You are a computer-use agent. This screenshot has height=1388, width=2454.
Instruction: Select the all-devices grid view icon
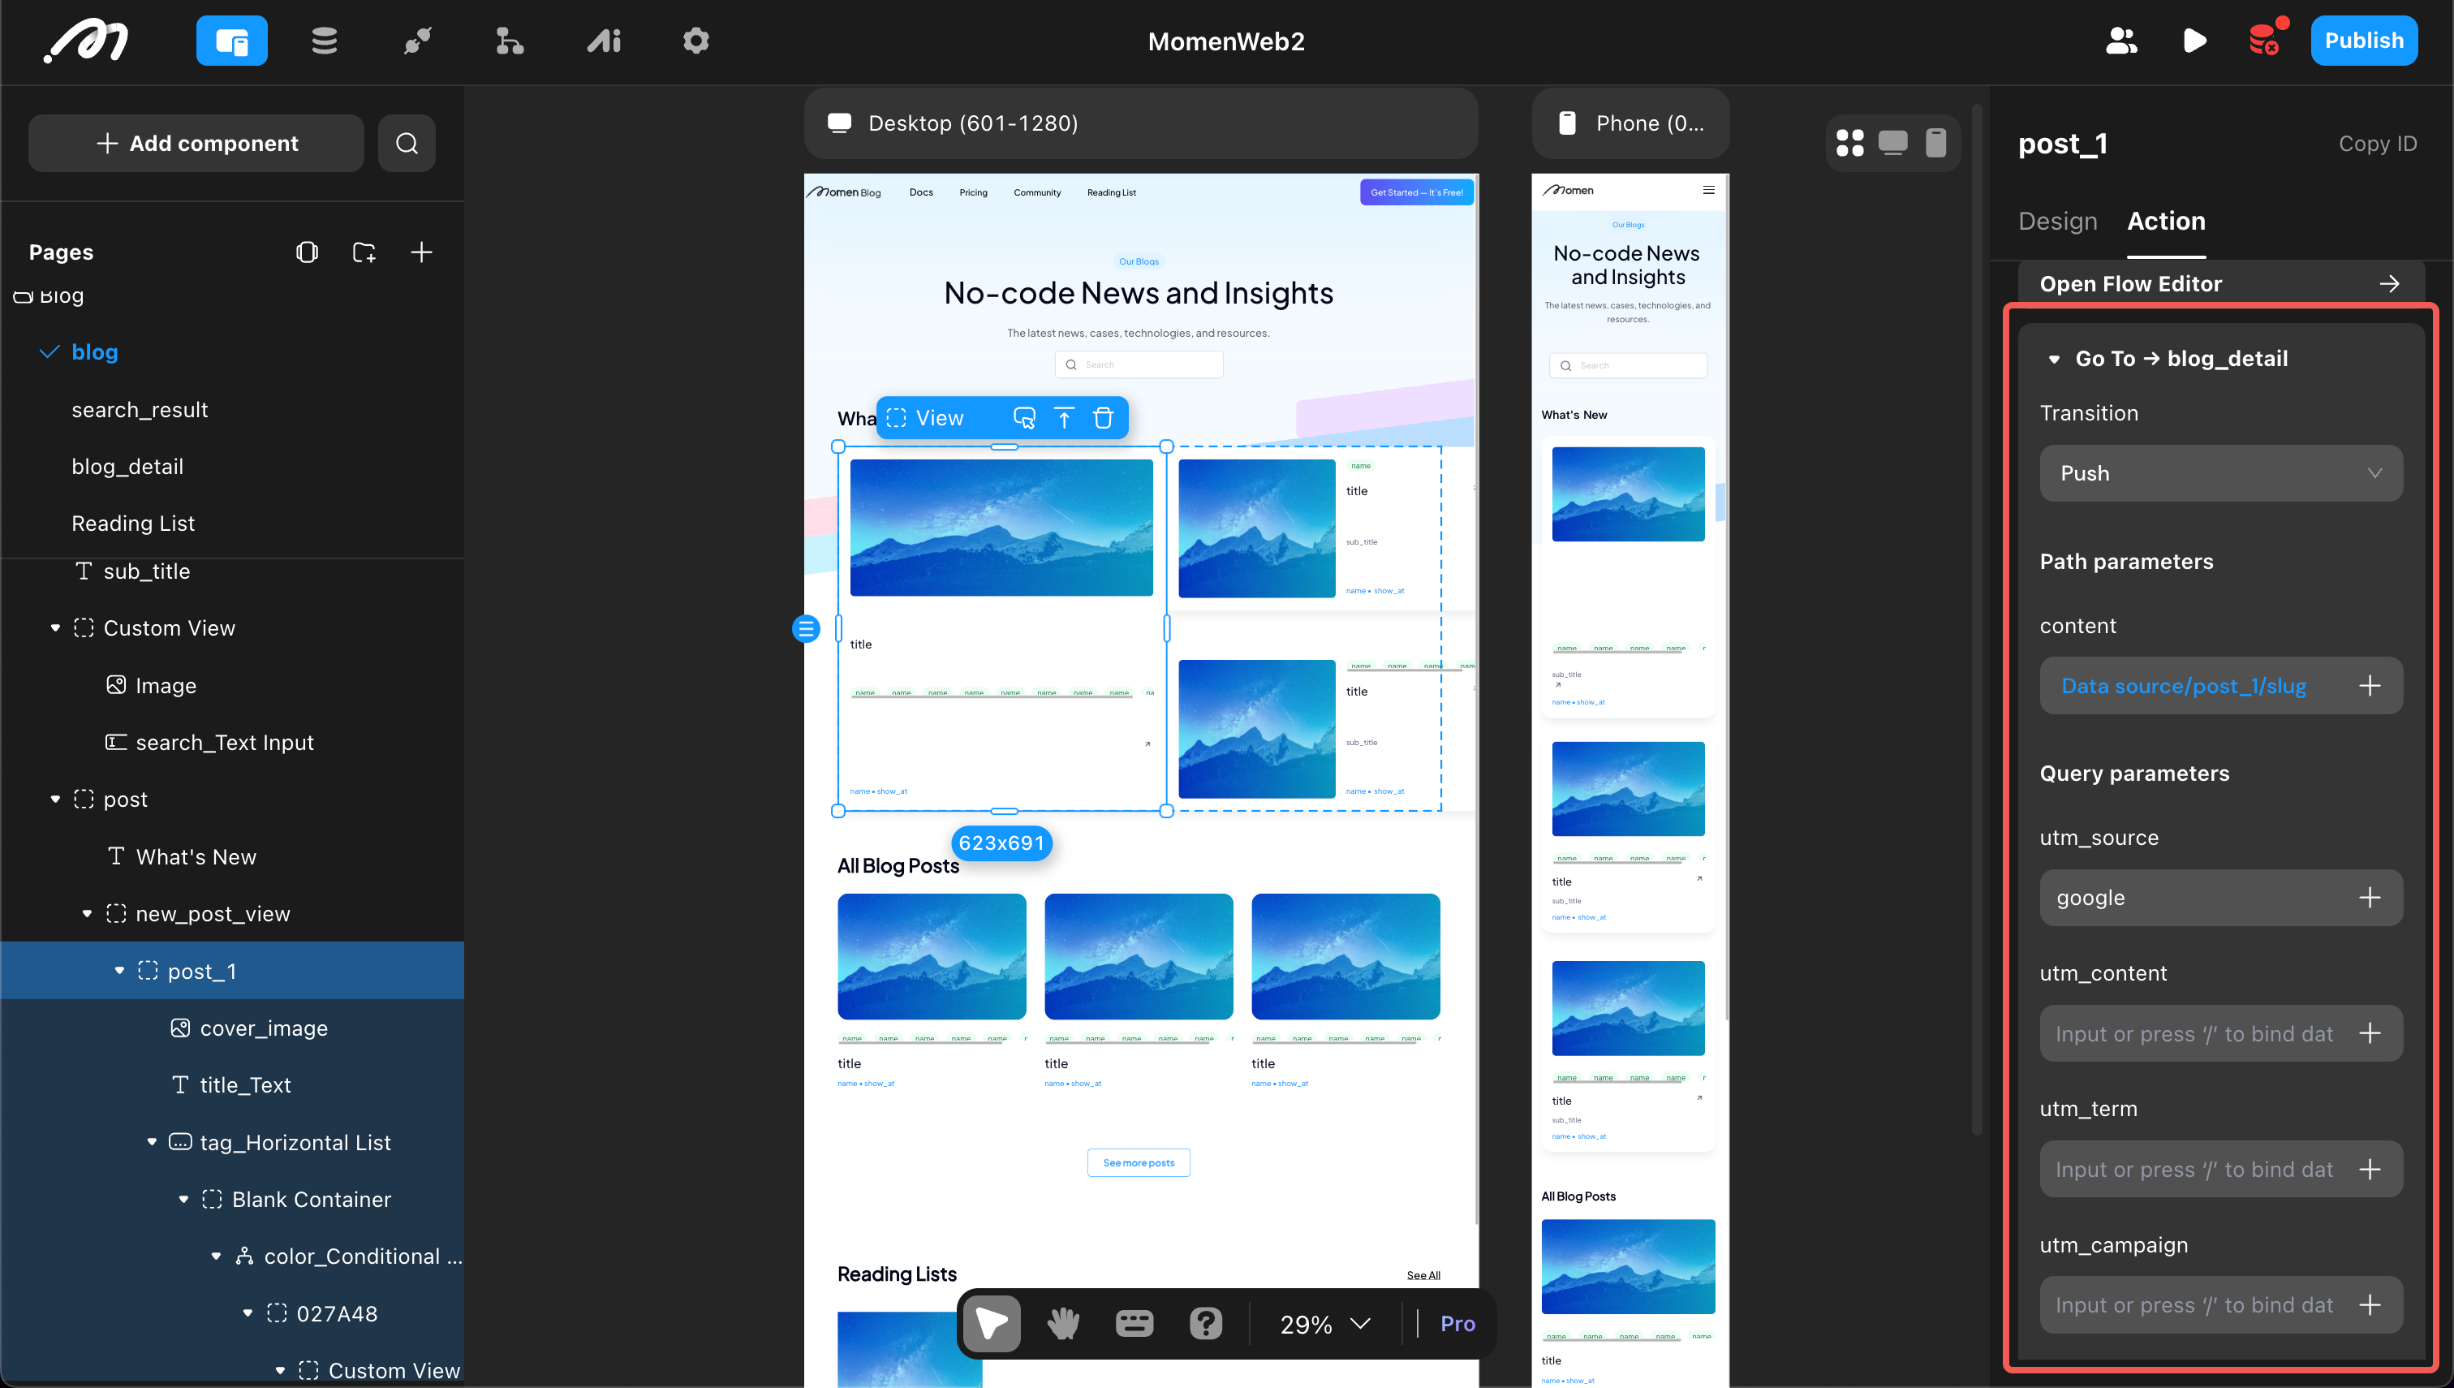[1849, 143]
